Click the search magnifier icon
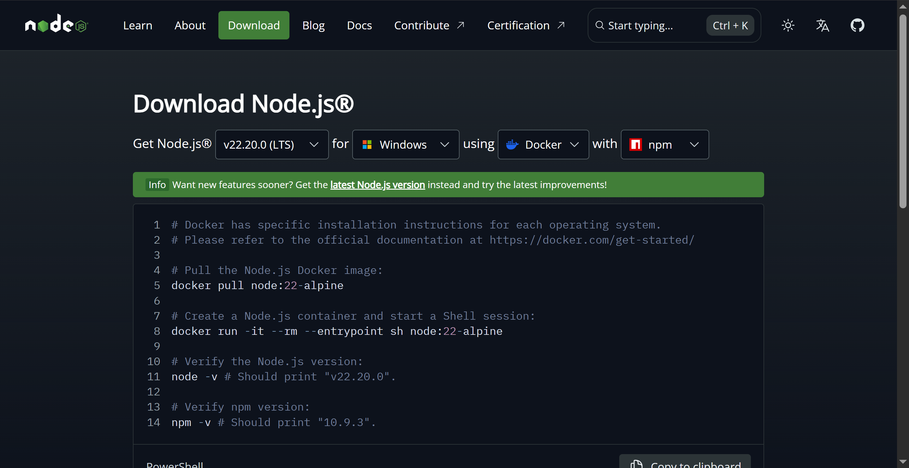 599,26
